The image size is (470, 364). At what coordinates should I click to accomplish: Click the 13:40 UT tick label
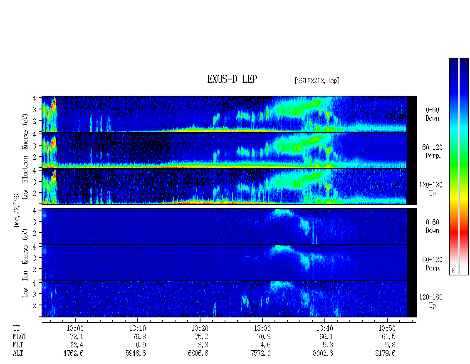[x=324, y=328]
